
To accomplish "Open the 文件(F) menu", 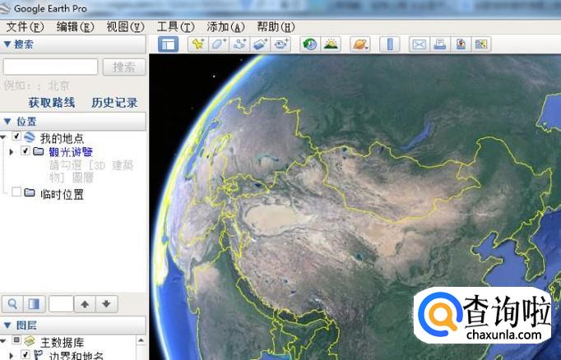I will click(25, 27).
